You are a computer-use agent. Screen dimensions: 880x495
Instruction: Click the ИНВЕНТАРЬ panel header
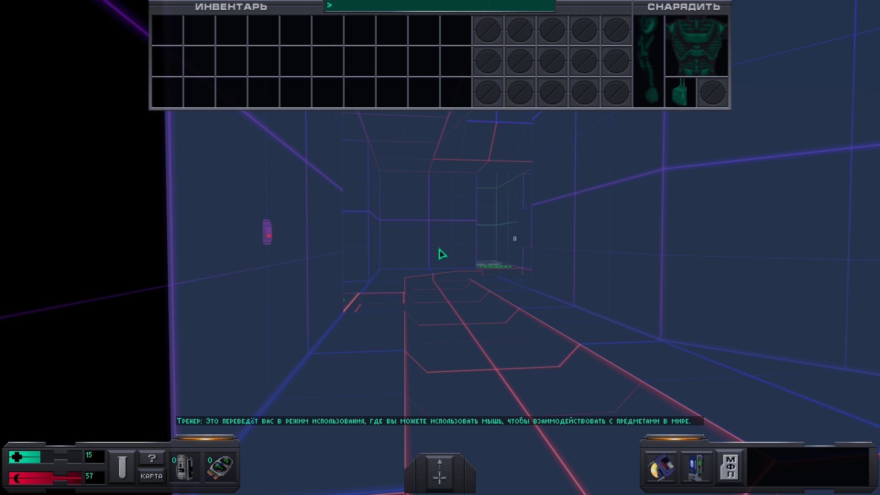[231, 7]
